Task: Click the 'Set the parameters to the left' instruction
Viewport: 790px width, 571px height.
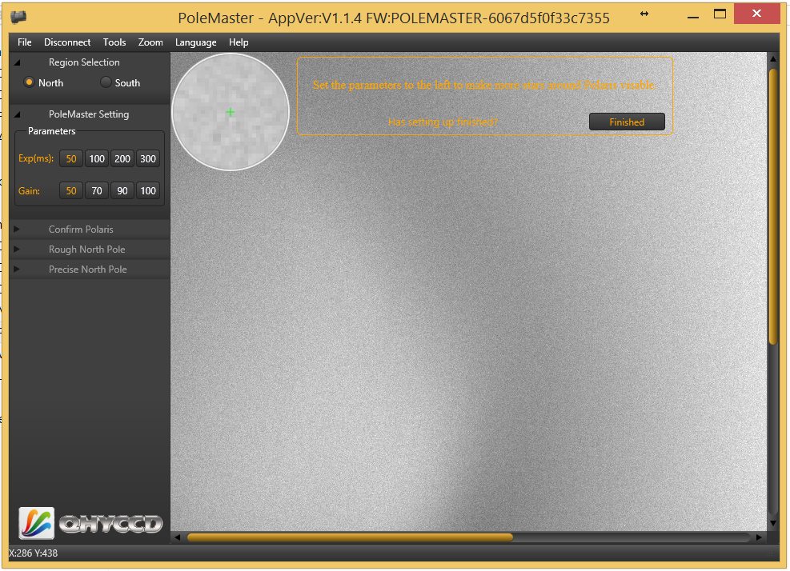Action: click(x=483, y=85)
